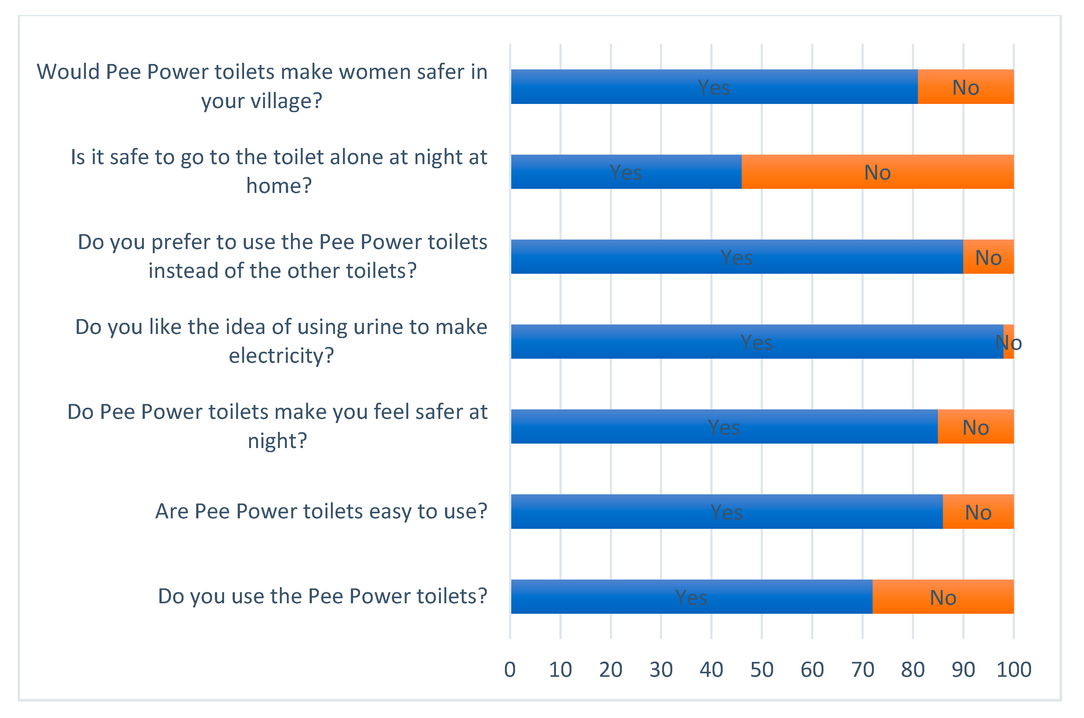Click the Yes bar for 'Do you use' question
This screenshot has width=1084, height=718.
pos(692,597)
